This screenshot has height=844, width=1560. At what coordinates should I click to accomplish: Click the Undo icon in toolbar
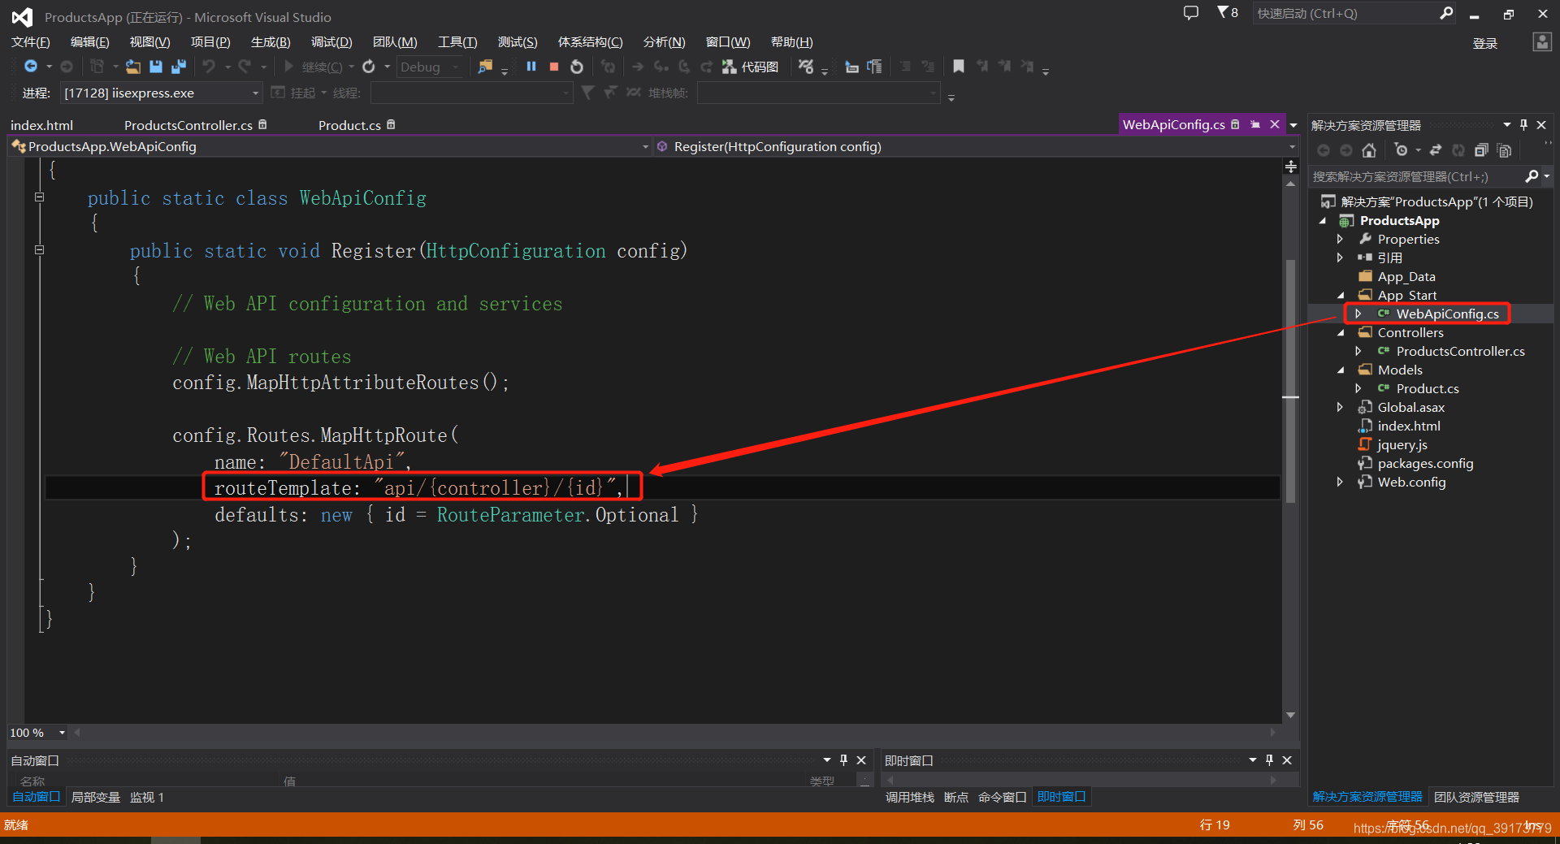209,67
